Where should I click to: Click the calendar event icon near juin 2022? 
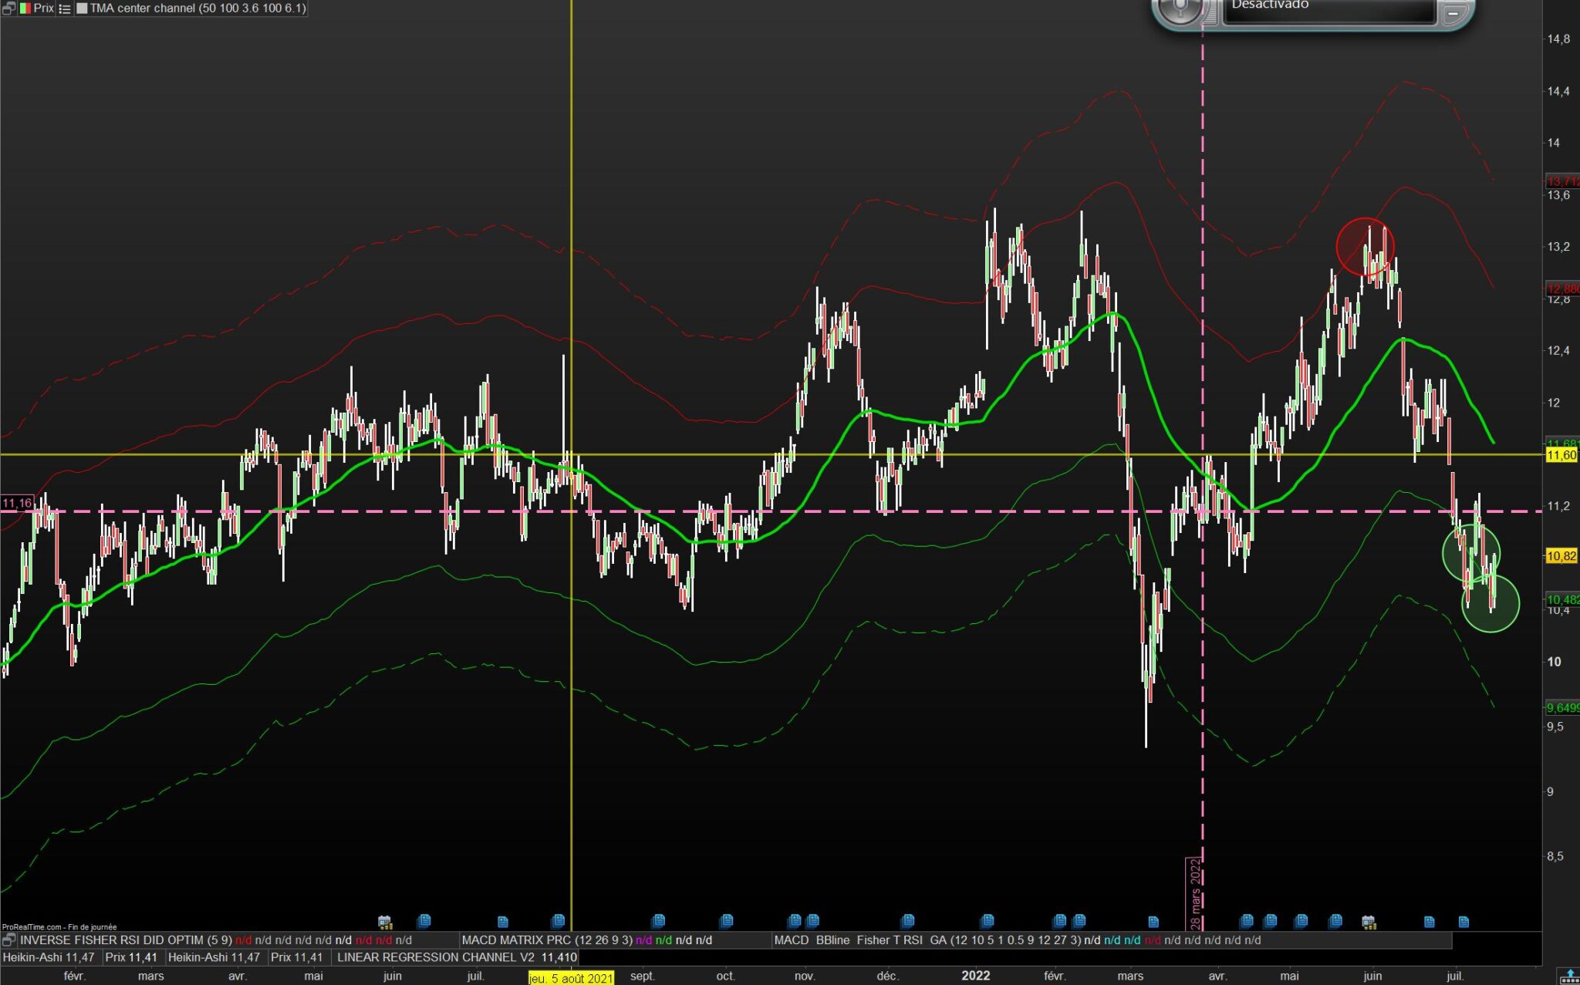[1368, 922]
